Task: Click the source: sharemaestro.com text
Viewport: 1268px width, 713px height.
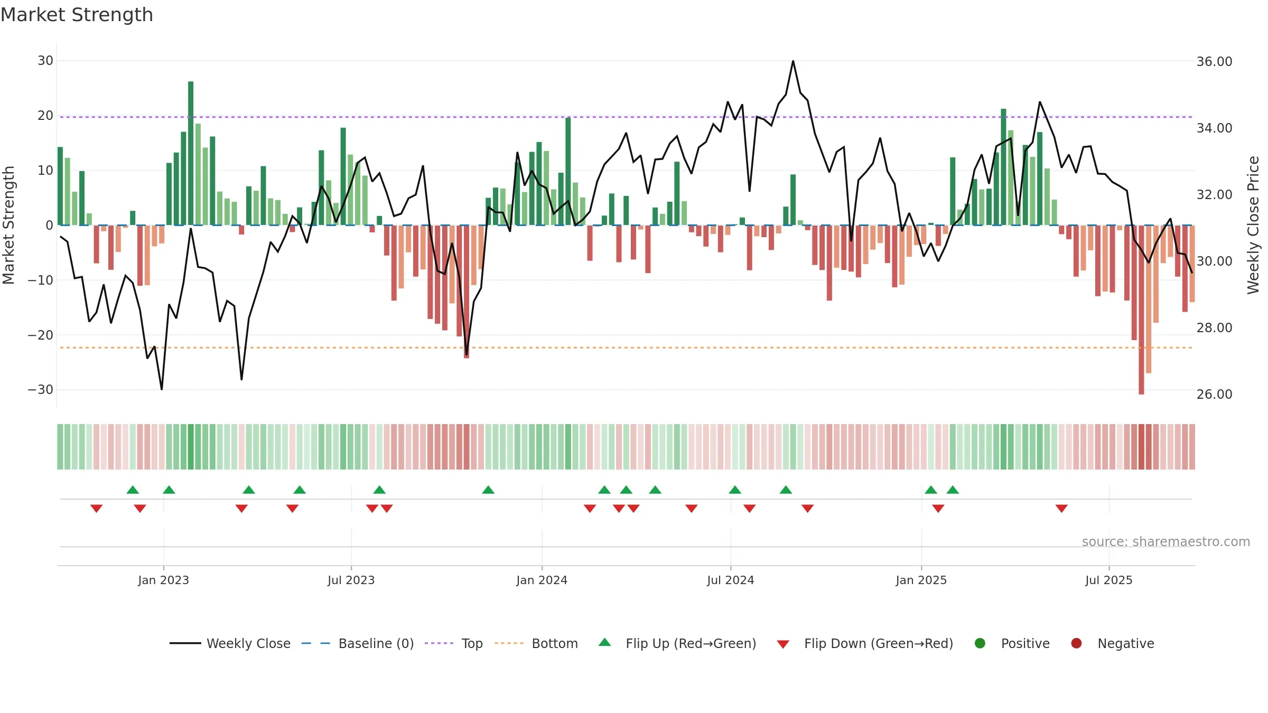Action: [1166, 541]
